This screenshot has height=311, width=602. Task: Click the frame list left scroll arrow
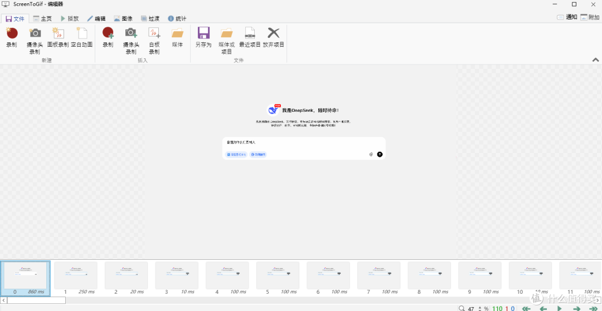(4, 300)
